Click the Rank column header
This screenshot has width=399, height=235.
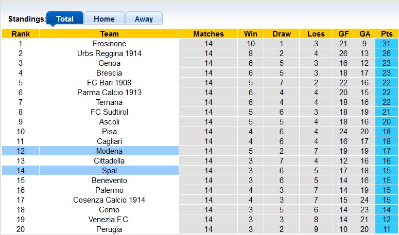(x=21, y=34)
